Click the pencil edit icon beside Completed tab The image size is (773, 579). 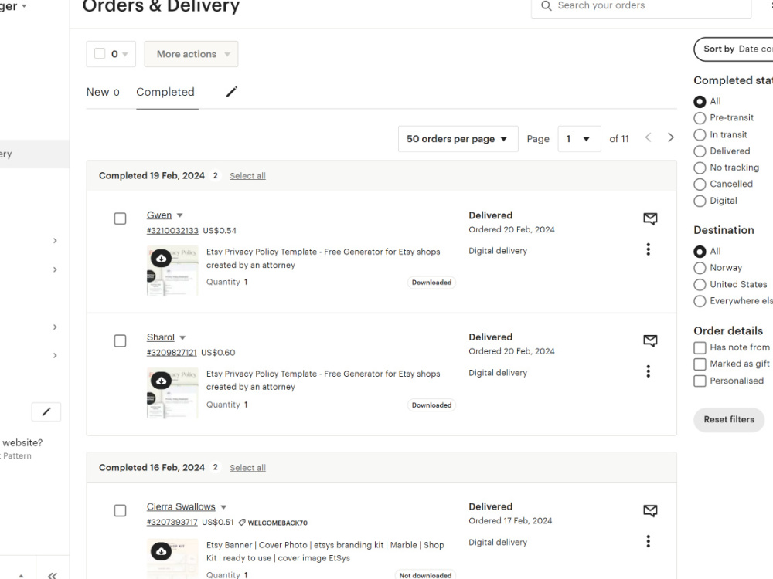232,92
